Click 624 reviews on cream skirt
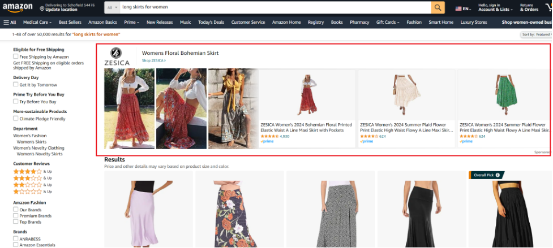The width and height of the screenshot is (553, 248). tap(383, 136)
